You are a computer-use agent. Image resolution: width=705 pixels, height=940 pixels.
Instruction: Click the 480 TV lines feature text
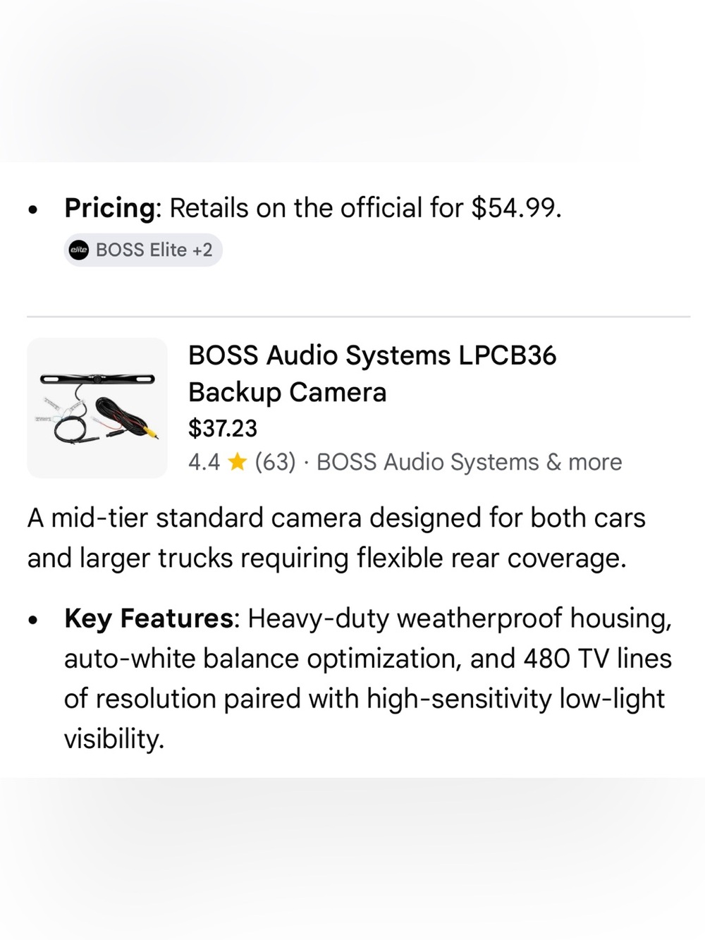coord(598,659)
